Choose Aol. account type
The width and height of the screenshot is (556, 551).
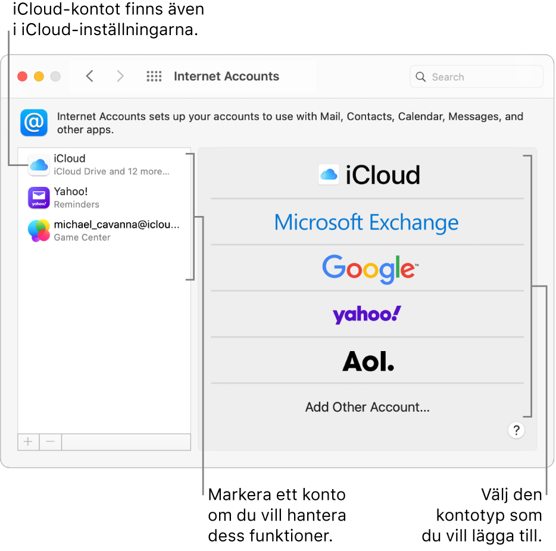tap(367, 361)
